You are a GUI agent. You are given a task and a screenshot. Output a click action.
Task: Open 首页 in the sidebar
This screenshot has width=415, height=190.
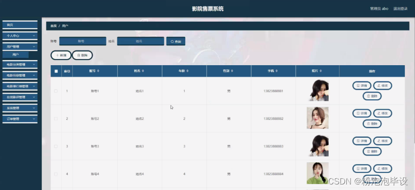pos(20,25)
